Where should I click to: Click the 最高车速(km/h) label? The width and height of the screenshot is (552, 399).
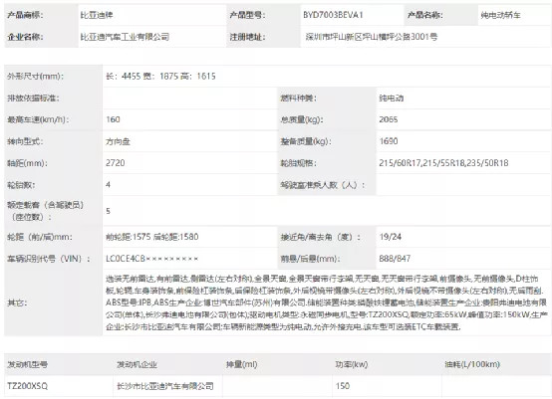38,119
